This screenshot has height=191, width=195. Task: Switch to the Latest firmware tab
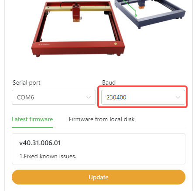click(x=32, y=119)
